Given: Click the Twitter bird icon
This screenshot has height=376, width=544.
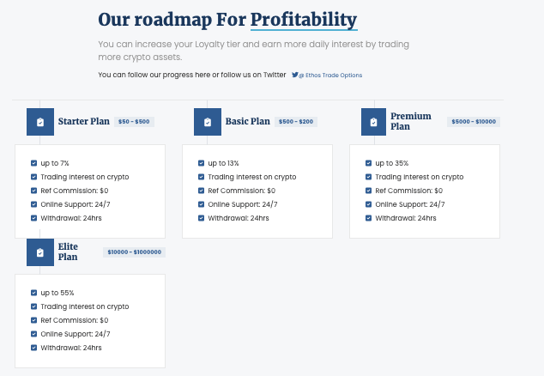Looking at the screenshot, I should pyautogui.click(x=295, y=75).
